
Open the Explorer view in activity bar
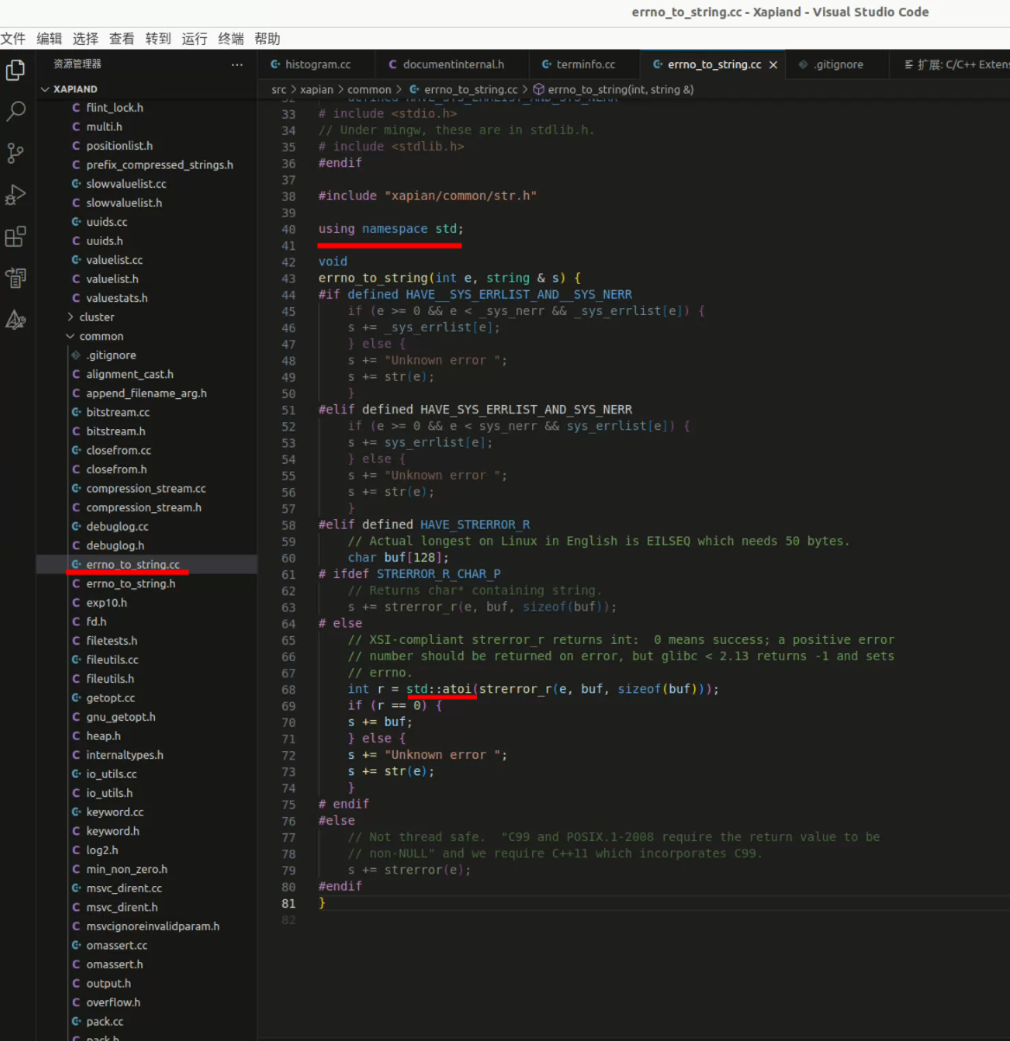pos(16,70)
